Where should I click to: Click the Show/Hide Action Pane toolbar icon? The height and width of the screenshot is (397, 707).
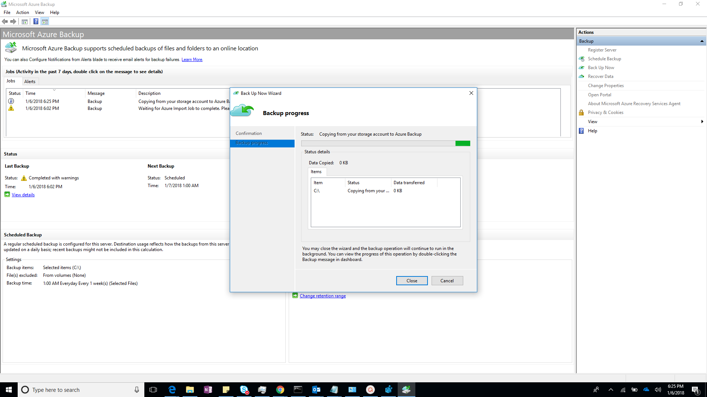(x=45, y=21)
